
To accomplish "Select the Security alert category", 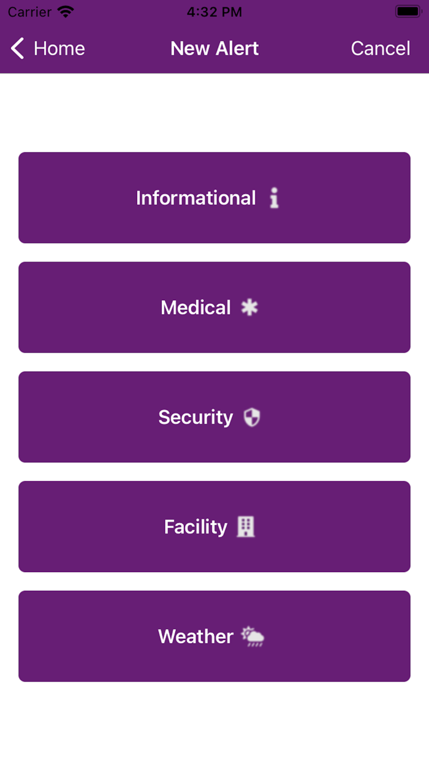I will [214, 417].
